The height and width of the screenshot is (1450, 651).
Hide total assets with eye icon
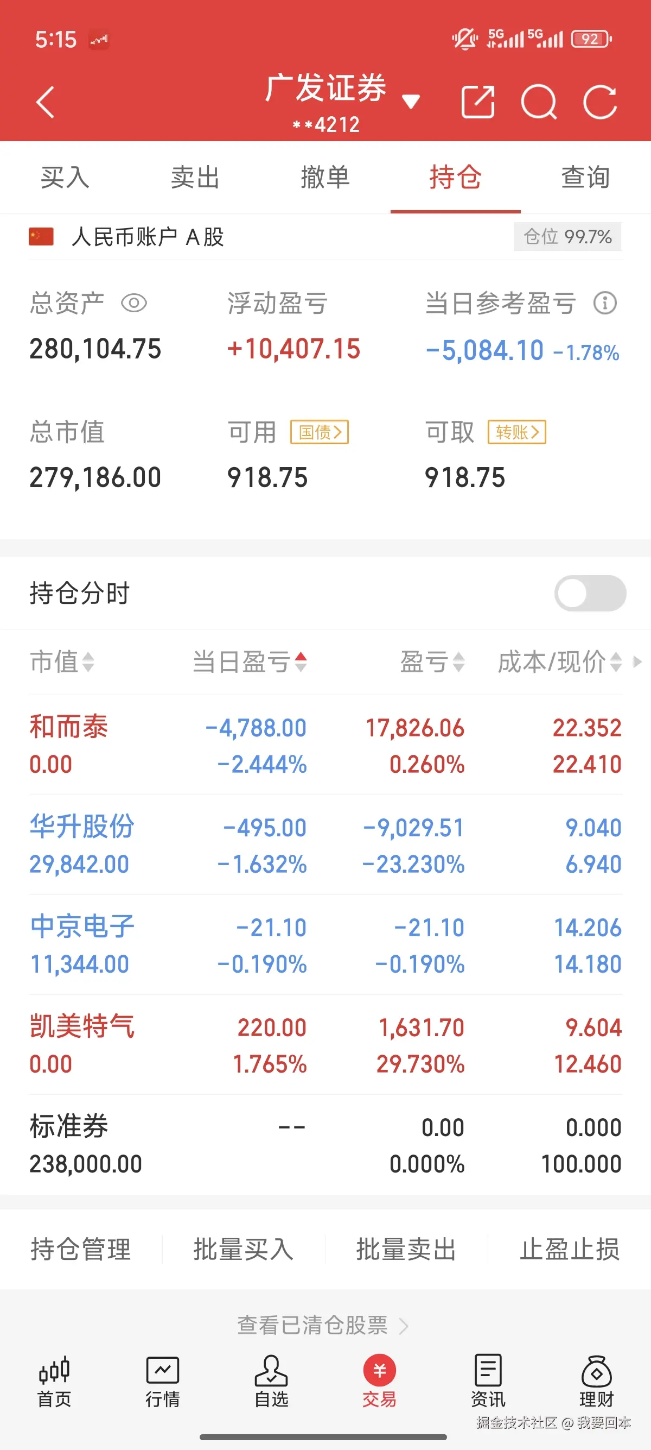pos(134,304)
